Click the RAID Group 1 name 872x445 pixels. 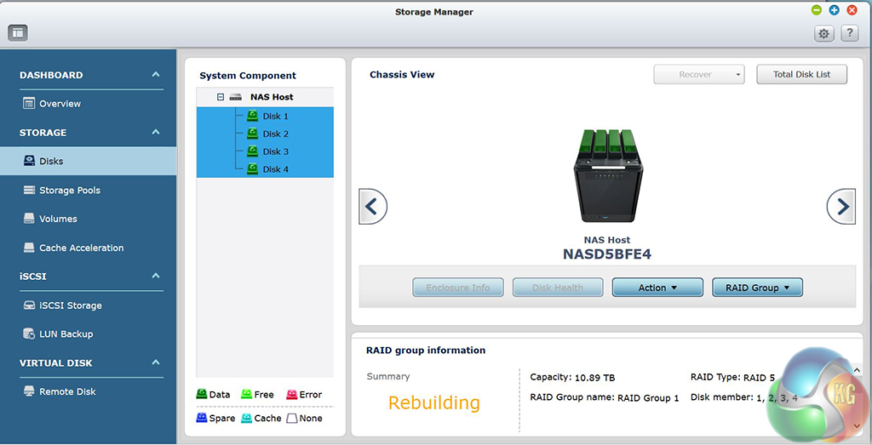648,398
